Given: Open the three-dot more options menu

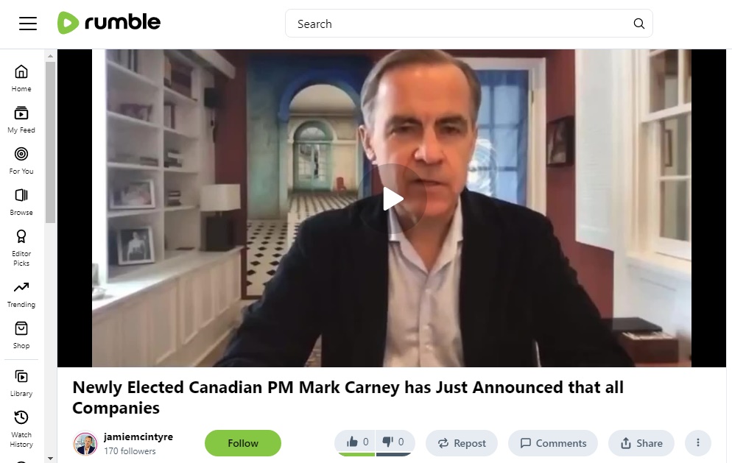Looking at the screenshot, I should coord(698,442).
